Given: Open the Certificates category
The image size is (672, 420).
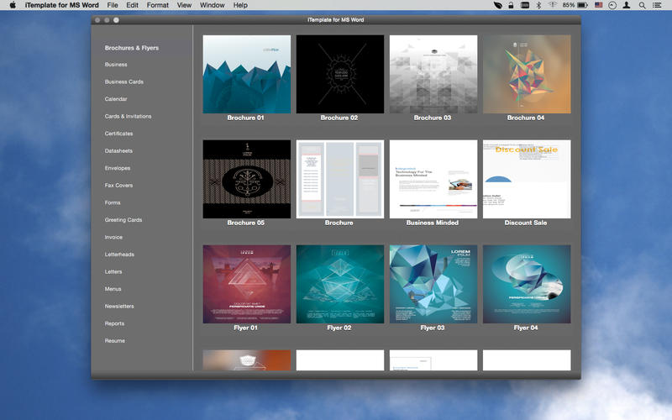Looking at the screenshot, I should pyautogui.click(x=118, y=134).
